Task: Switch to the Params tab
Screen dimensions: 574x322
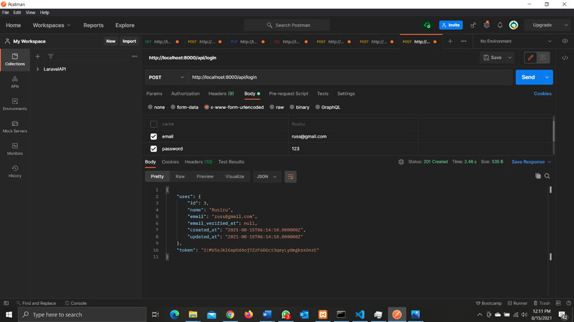Action: click(x=154, y=93)
